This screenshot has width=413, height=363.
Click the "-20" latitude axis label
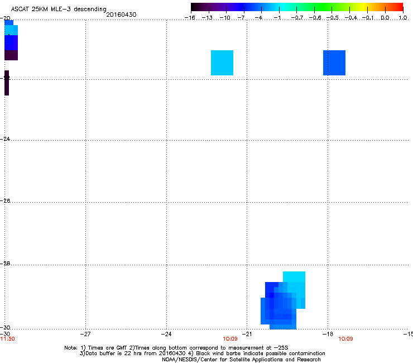(6, 18)
